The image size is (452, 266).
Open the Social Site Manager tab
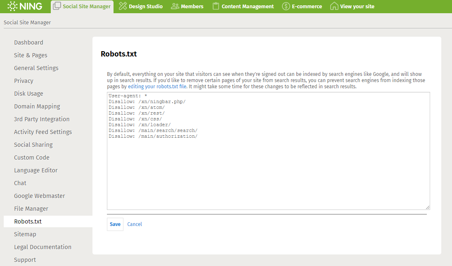click(82, 6)
